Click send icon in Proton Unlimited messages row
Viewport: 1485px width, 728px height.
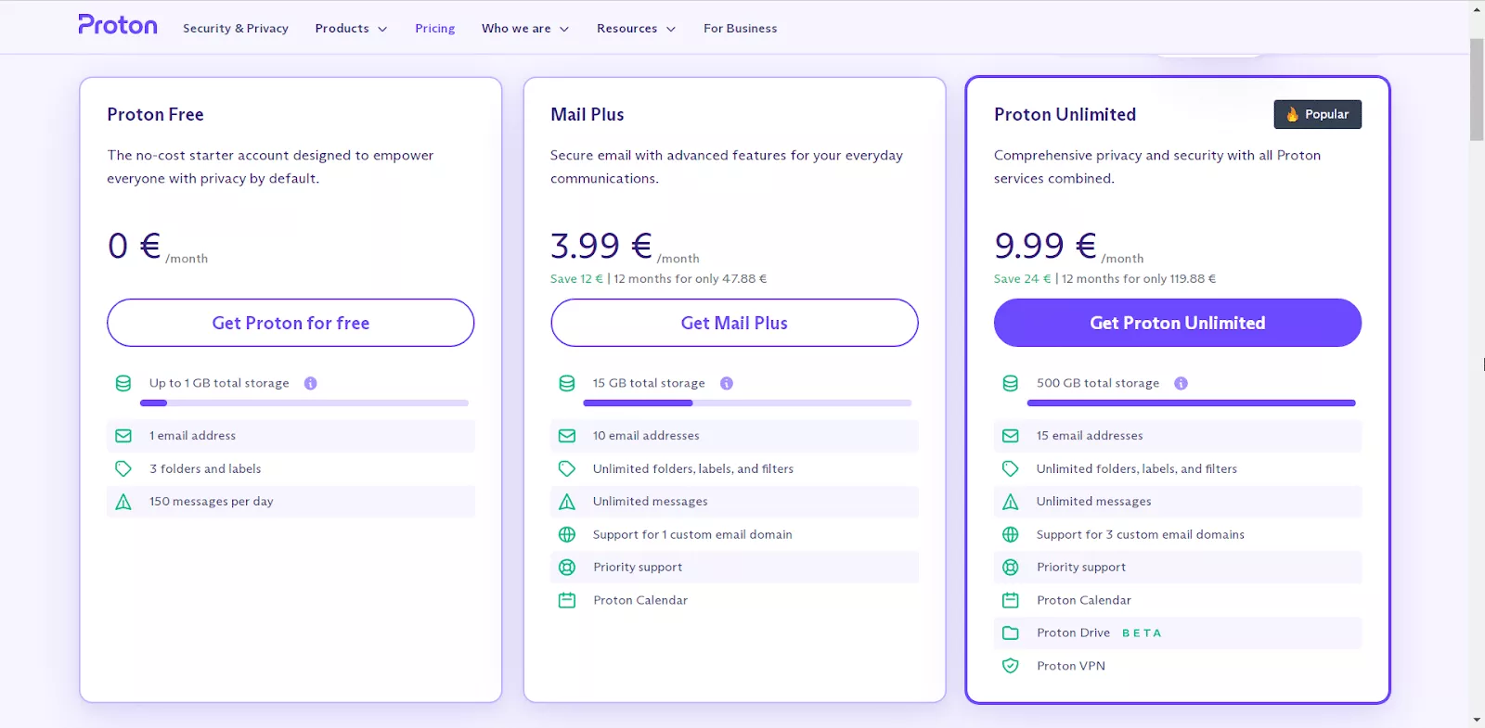[x=1011, y=502]
